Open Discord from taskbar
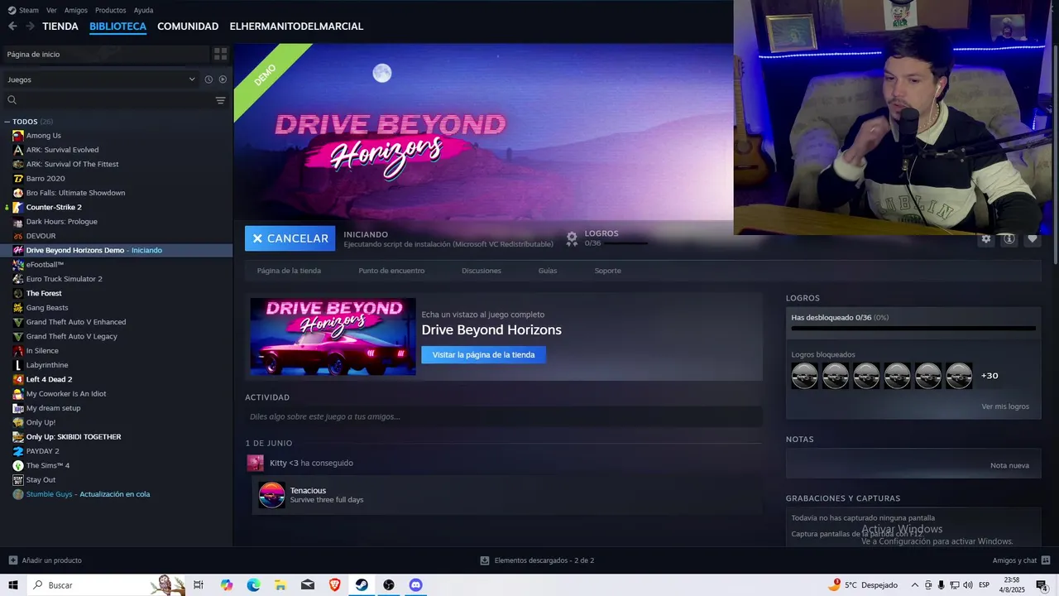The width and height of the screenshot is (1059, 596). coord(415,585)
